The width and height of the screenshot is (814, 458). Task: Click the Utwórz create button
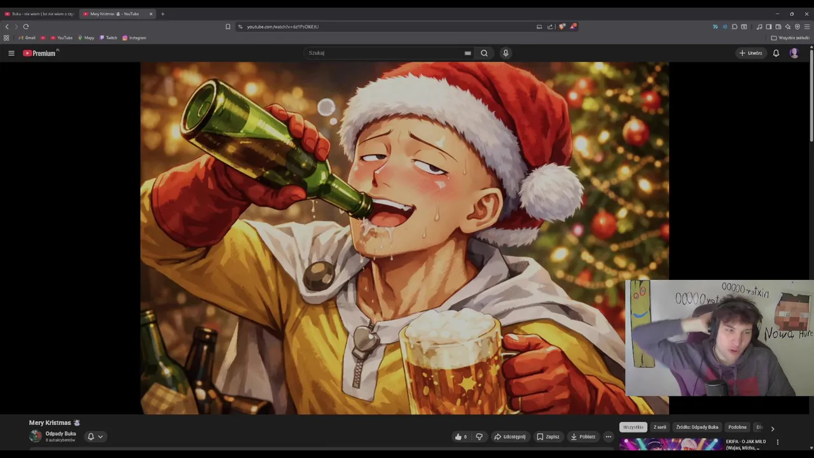pos(751,53)
